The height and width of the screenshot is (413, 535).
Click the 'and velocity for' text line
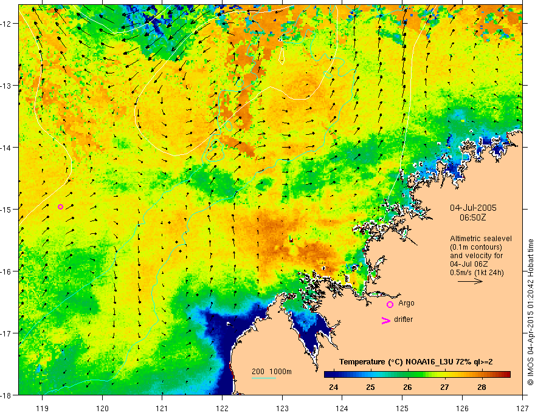coord(476,256)
